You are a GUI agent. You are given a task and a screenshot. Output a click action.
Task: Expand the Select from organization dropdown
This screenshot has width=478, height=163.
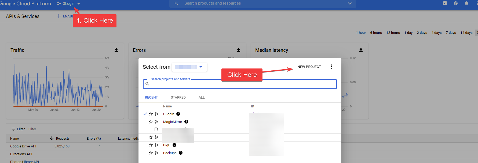(x=189, y=67)
